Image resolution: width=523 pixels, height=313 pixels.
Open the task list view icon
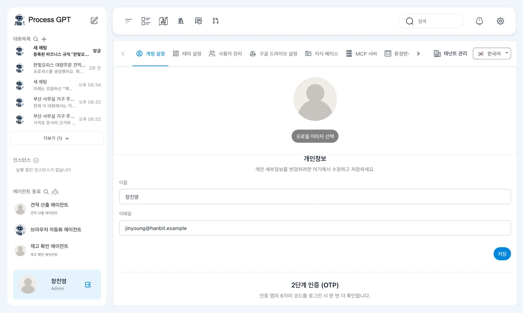pos(146,21)
